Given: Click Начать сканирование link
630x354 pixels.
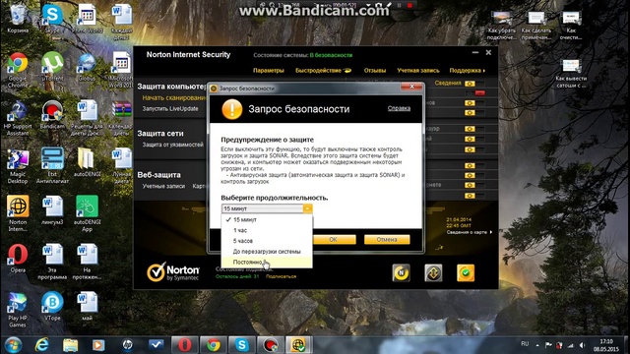Looking at the screenshot, I should 174,98.
